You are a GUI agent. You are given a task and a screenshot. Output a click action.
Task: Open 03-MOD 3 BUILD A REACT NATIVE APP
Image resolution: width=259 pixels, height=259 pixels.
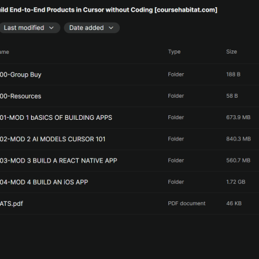click(58, 161)
